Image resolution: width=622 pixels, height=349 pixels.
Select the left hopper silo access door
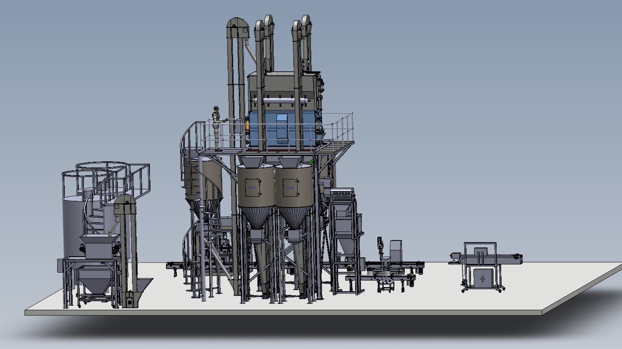point(253,187)
